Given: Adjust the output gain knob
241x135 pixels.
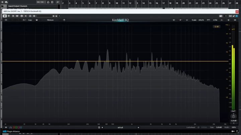Looking at the screenshot, I should [233, 116].
